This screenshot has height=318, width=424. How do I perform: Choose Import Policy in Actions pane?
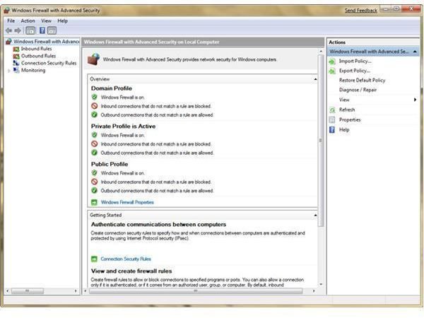pos(355,61)
